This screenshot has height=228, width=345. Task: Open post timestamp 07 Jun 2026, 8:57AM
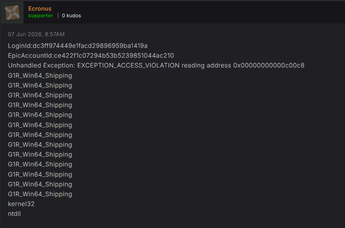pos(36,34)
